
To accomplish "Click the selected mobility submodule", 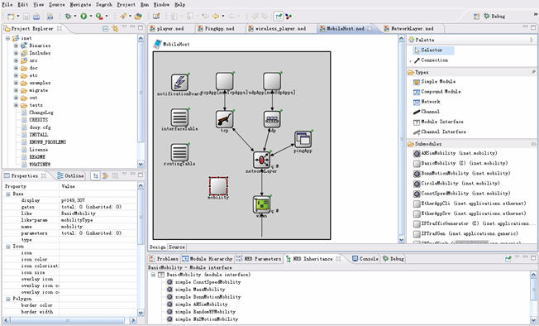I will point(218,186).
